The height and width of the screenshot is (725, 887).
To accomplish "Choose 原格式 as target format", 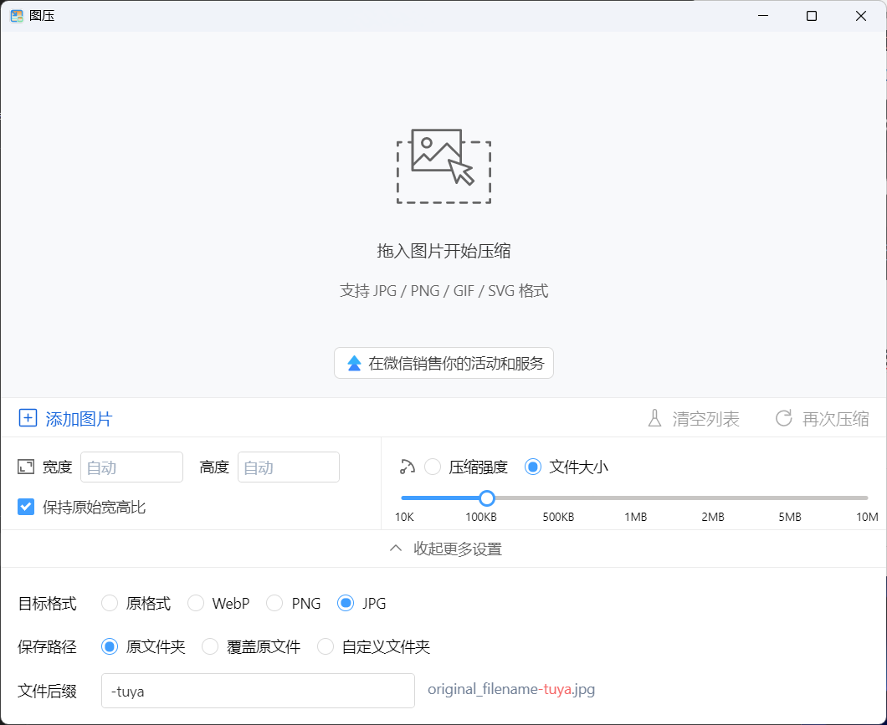I will [110, 603].
